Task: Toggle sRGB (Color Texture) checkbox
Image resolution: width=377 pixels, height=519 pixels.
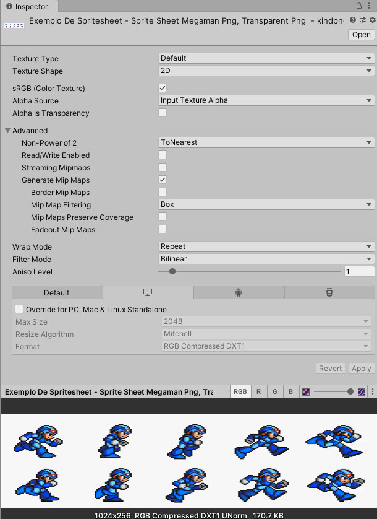Action: [163, 88]
